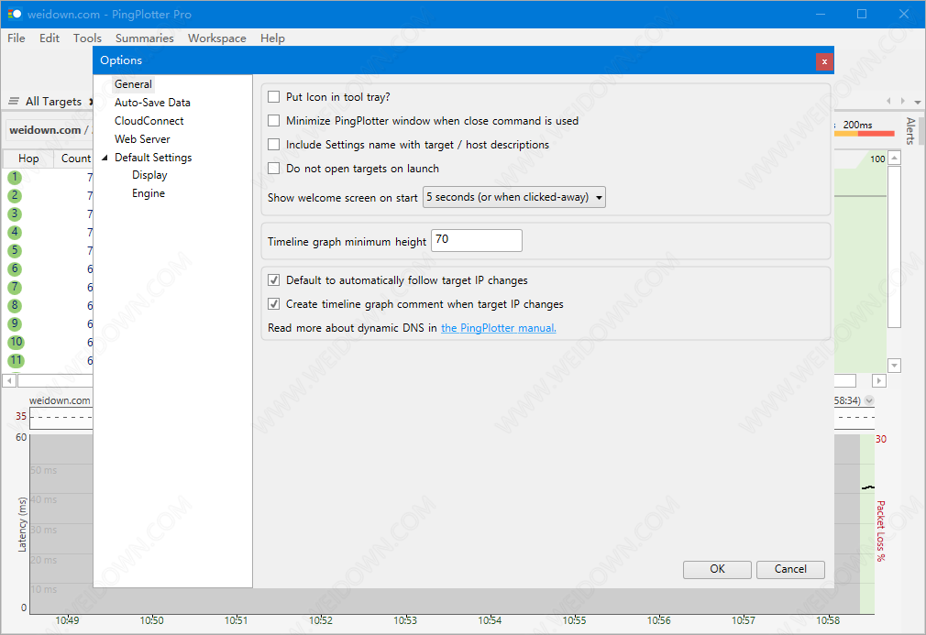
Task: Click hop 5 green circle icon
Action: tap(15, 250)
